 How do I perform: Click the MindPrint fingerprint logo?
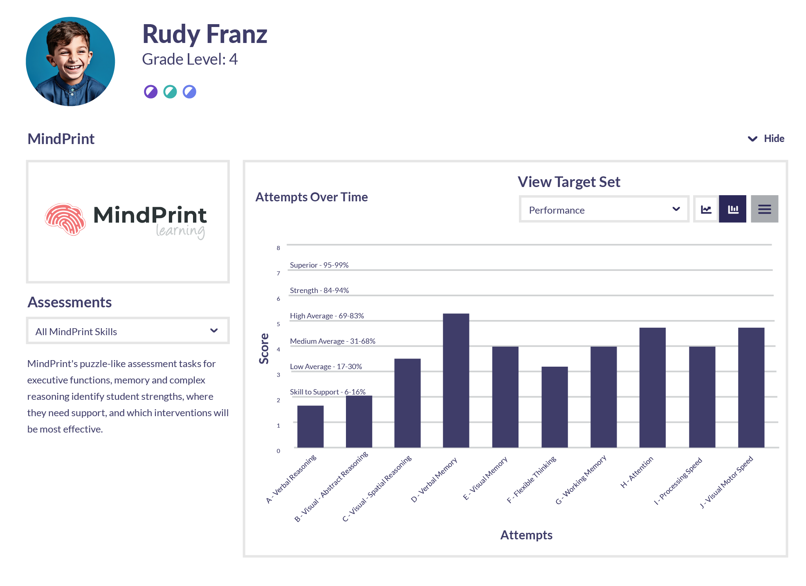click(x=65, y=219)
